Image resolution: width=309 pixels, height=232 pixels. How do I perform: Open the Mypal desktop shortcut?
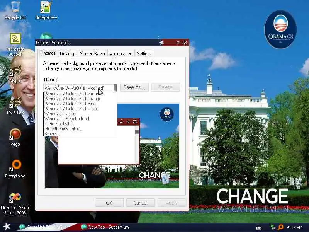(x=15, y=74)
